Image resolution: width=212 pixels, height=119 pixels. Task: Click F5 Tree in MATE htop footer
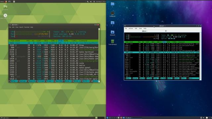[x=49, y=81]
